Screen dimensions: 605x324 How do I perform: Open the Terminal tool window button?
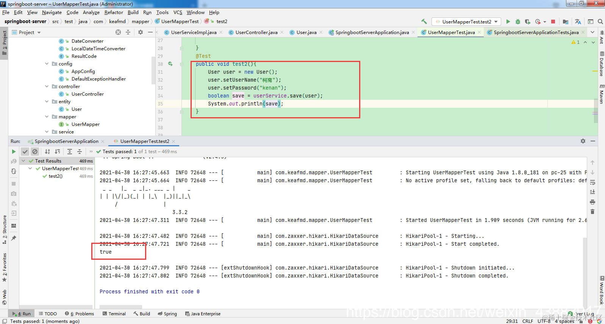pos(114,314)
